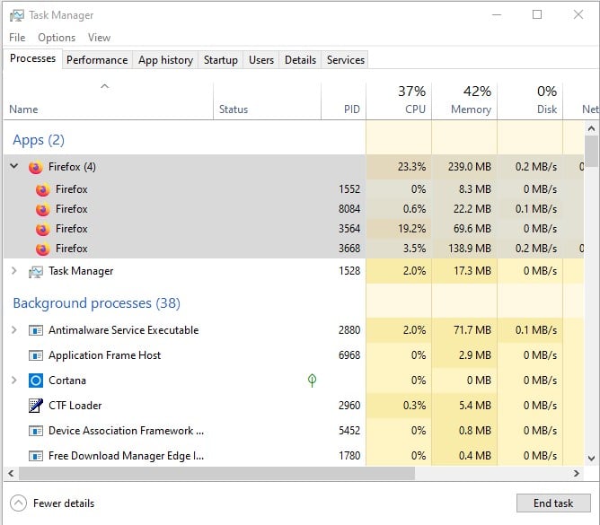
Task: Click Antimalware Service Executable icon
Action: pyautogui.click(x=36, y=330)
